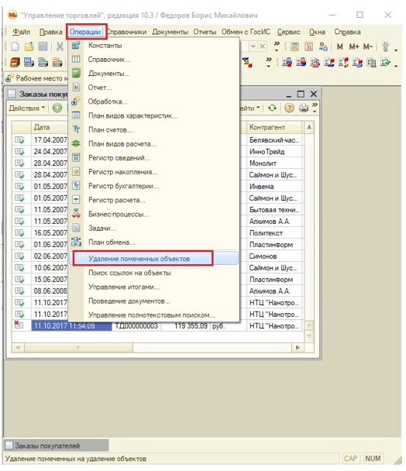Expand the Действия dropdown
Screen dimensions: 406x471
coord(27,108)
